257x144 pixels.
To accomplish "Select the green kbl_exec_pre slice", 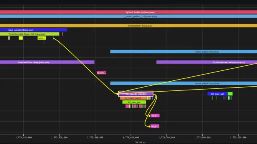I will pos(134,102).
